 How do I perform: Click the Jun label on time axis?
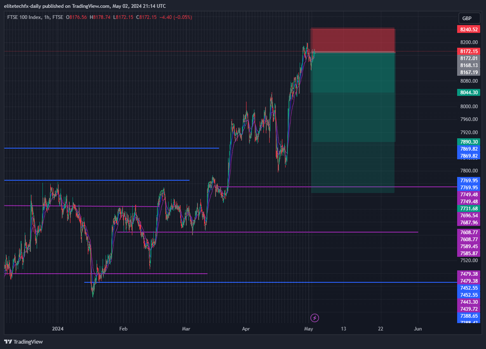418,329
